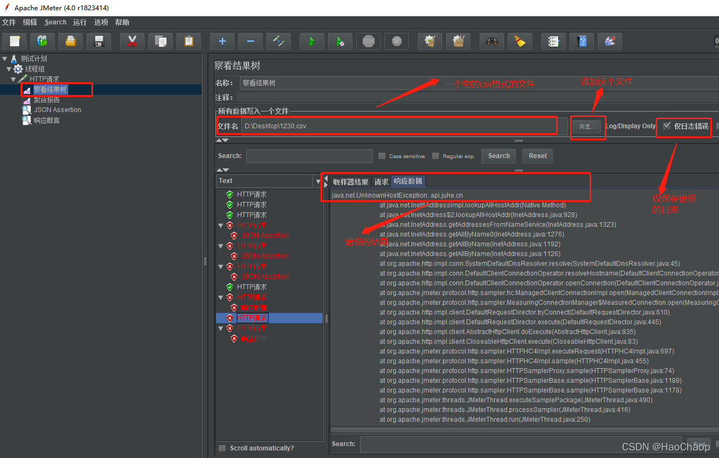Viewport: 719px width, 458px height.
Task: Click the Open folder toolbar icon
Action: (70, 41)
